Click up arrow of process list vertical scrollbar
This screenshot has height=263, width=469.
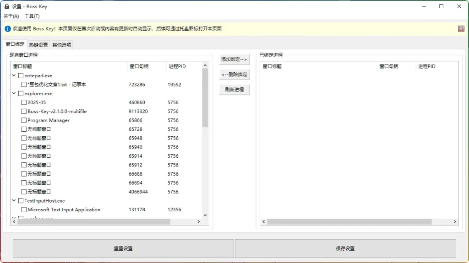[x=205, y=65]
